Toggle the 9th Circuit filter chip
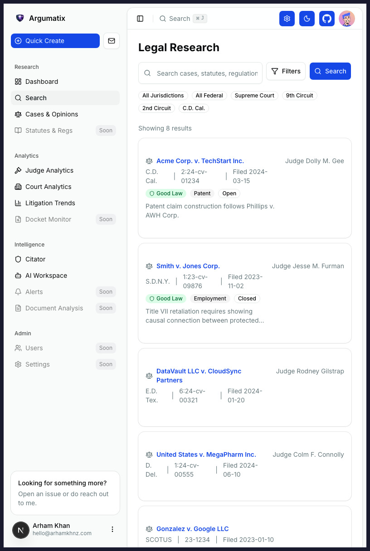Viewport: 370px width, 551px height. (x=299, y=96)
